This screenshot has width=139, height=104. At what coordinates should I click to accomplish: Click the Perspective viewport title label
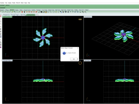(87, 17)
